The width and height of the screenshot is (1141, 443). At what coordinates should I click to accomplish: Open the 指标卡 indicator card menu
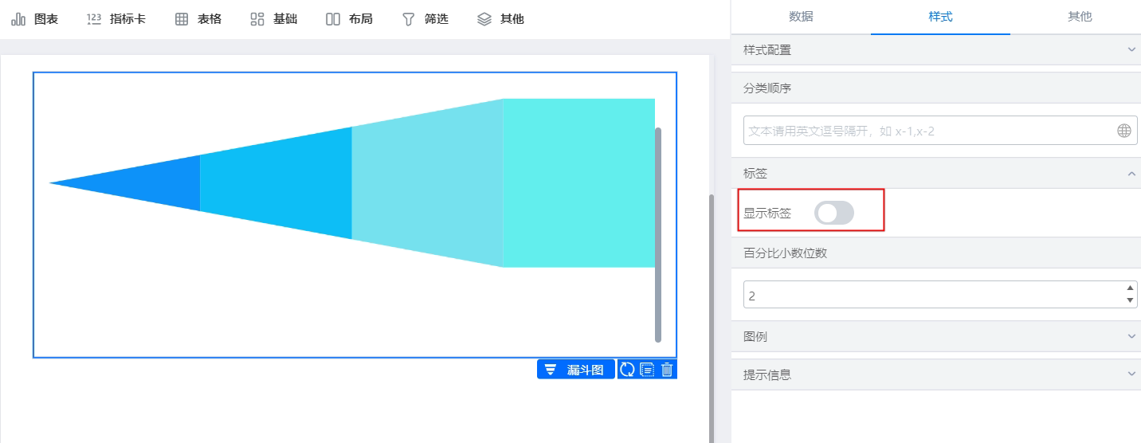[x=116, y=19]
